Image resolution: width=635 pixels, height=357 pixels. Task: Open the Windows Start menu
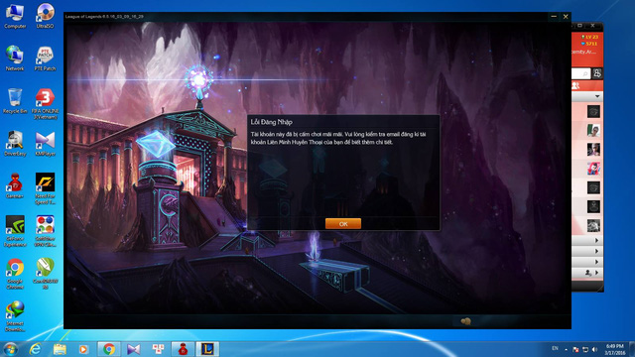coord(10,349)
